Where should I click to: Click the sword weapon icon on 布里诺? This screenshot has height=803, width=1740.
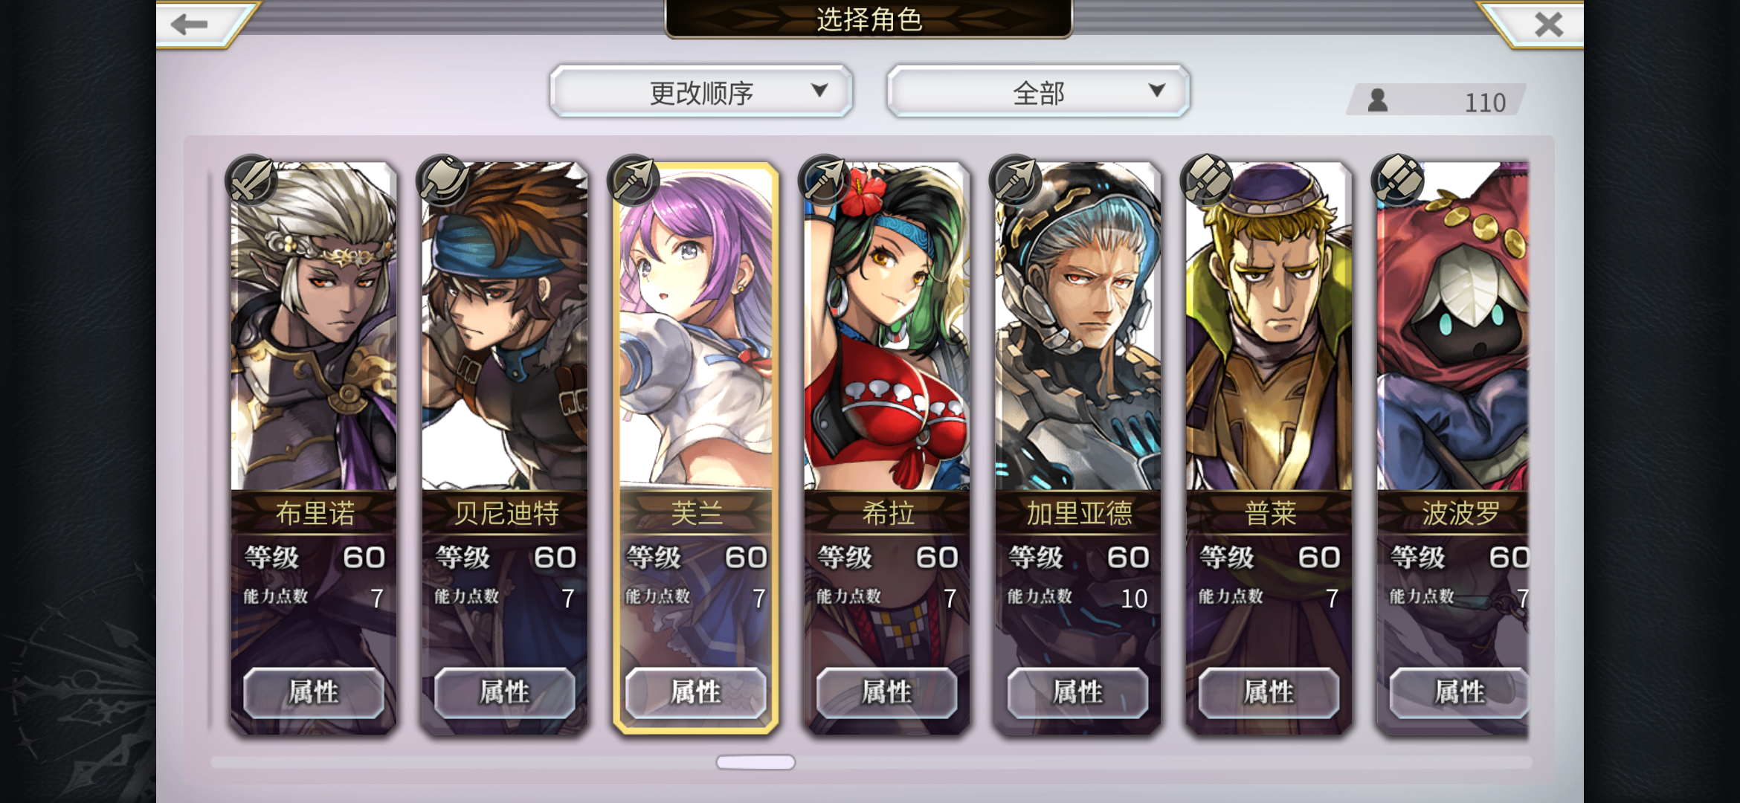coord(251,180)
